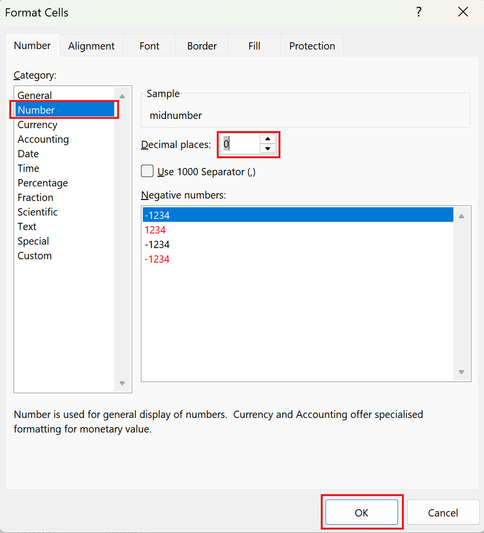Viewport: 484px width, 533px height.
Task: Switch to the Alignment tab
Action: tap(91, 46)
